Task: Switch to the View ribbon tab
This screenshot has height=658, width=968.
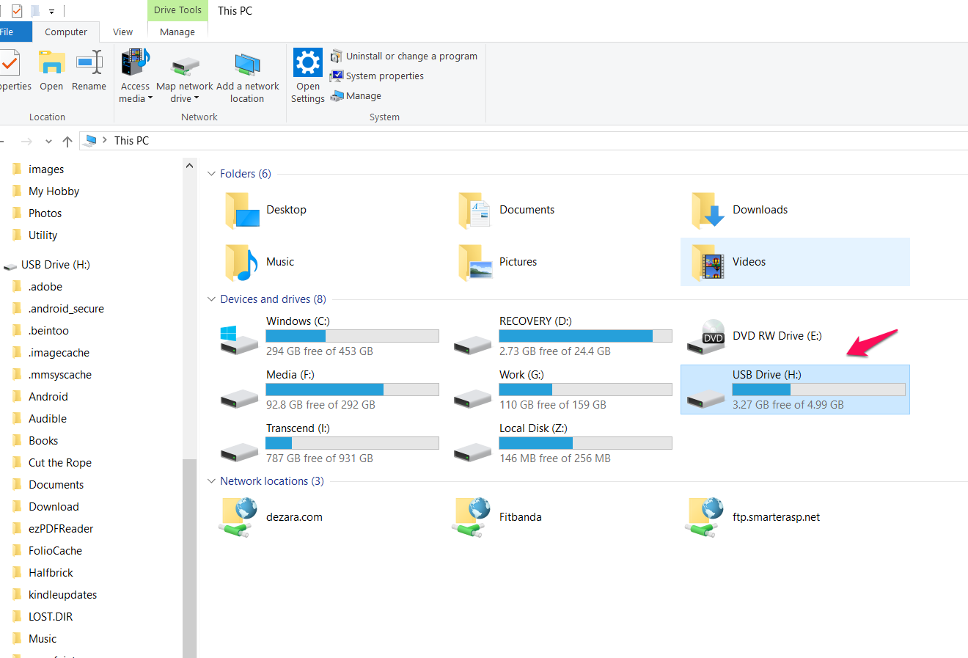Action: [123, 32]
